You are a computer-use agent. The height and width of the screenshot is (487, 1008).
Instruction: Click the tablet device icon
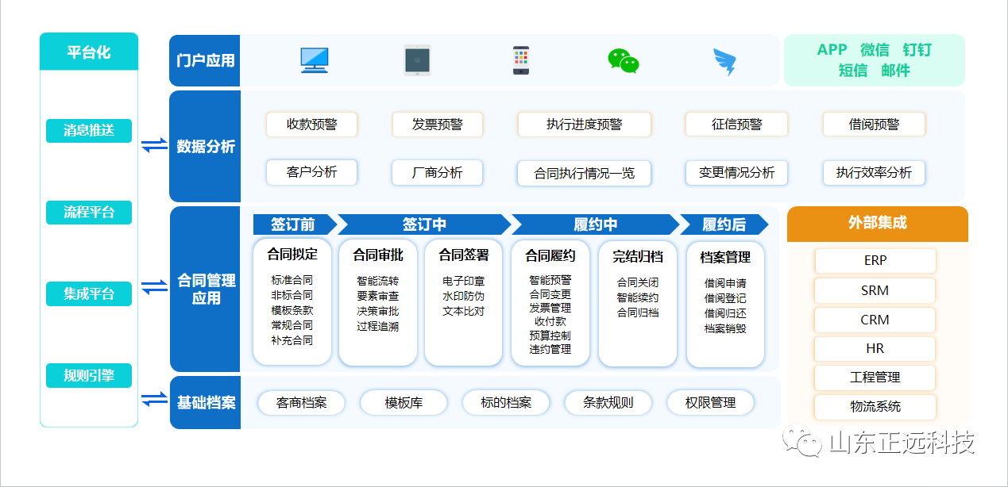pos(417,61)
